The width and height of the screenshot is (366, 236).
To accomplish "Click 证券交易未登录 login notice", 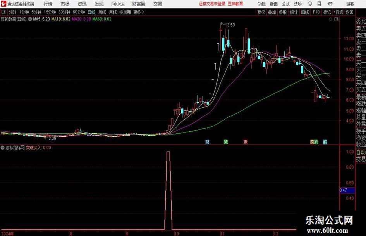I will [212, 4].
